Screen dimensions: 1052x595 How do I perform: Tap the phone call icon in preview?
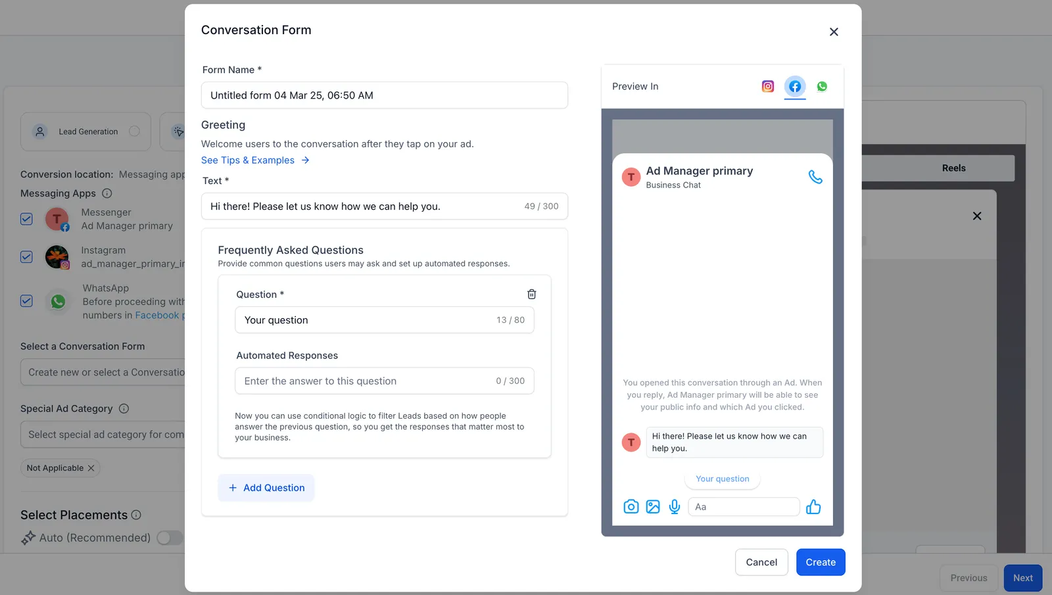click(x=815, y=177)
